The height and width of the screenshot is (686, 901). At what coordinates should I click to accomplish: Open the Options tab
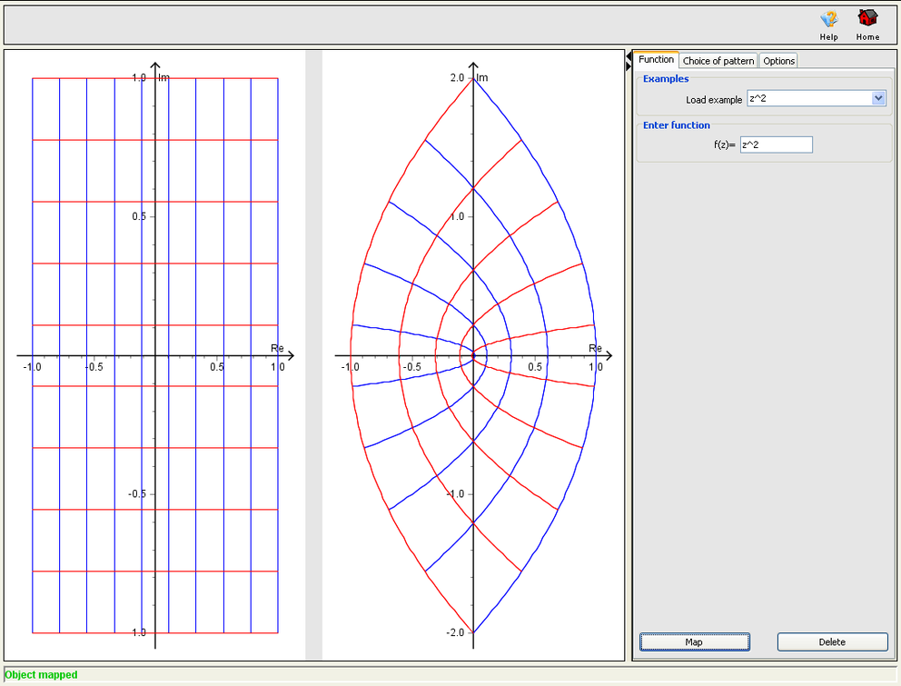778,61
